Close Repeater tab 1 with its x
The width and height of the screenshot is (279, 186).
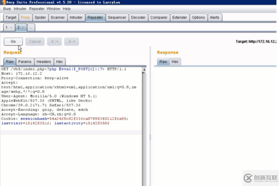pyautogui.click(x=11, y=28)
